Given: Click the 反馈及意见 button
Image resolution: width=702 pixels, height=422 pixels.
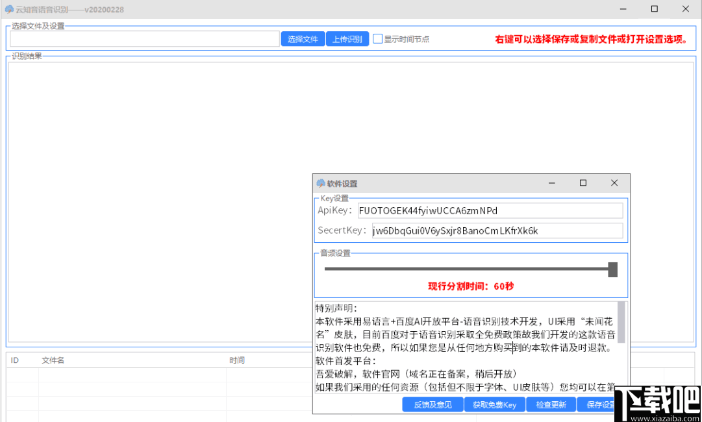Looking at the screenshot, I should 432,404.
